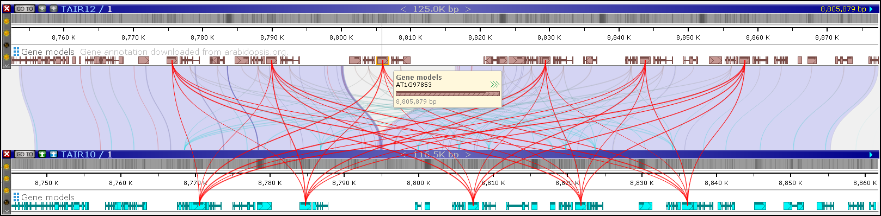The width and height of the screenshot is (881, 216).
Task: Click TAIR12 chromosome overview density bar
Action: pyautogui.click(x=444, y=19)
